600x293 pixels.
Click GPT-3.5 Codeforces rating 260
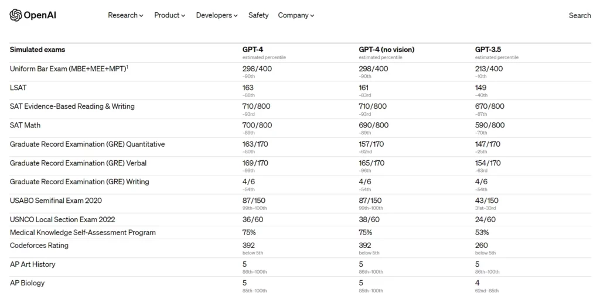pos(482,245)
